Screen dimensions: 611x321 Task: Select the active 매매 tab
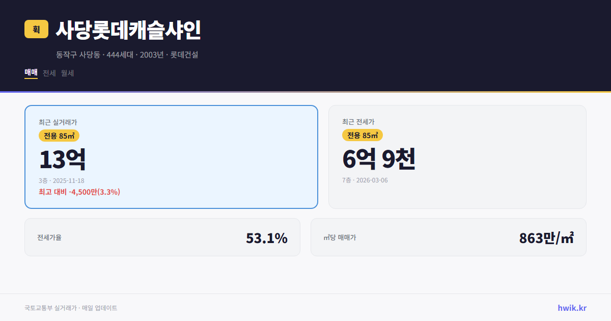30,73
